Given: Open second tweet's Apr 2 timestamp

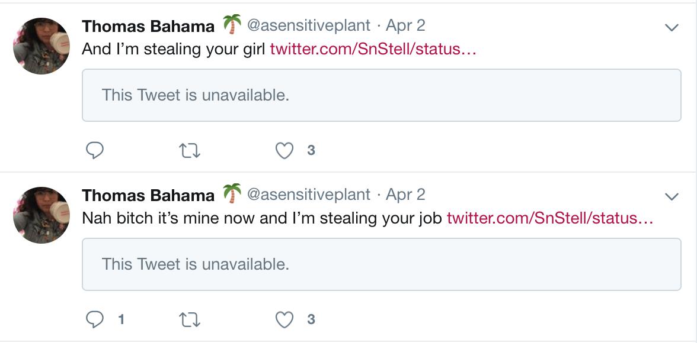Looking at the screenshot, I should pyautogui.click(x=405, y=195).
